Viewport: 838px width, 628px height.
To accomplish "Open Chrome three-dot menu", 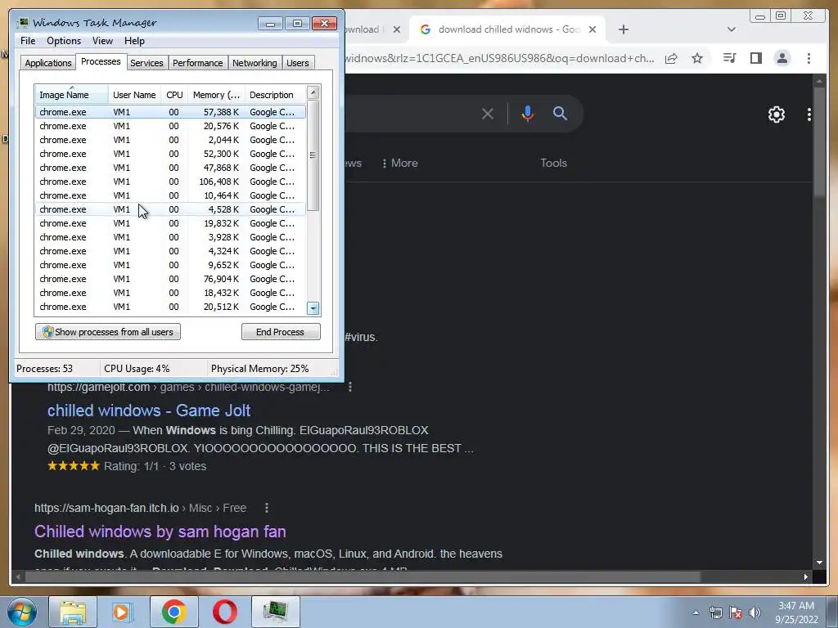I will coord(809,58).
